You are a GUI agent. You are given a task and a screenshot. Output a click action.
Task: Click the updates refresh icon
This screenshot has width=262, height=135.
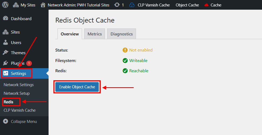point(117,5)
